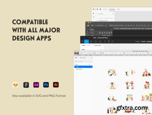Image resolution: width=152 pixels, height=115 pixels.
Task: Click the Sketch app icon
Action: pos(16,85)
